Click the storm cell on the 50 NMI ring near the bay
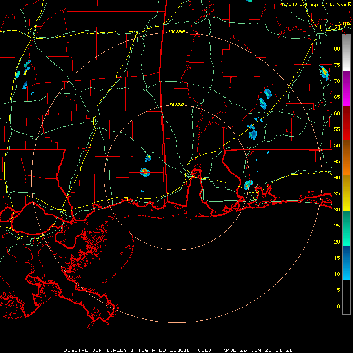Image resolution: width=353 pixels, height=353 pixels. pyautogui.click(x=248, y=185)
